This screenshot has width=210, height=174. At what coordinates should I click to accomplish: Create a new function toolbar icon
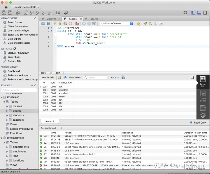[50, 13]
